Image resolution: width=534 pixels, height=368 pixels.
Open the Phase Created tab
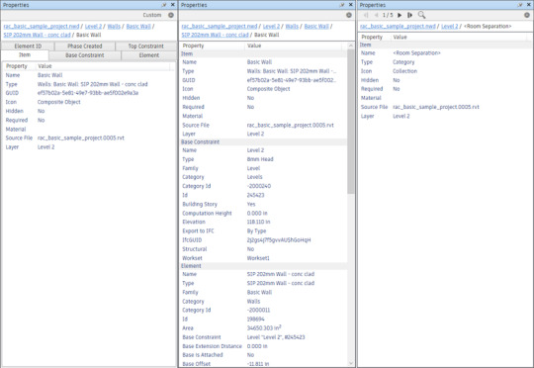point(85,46)
